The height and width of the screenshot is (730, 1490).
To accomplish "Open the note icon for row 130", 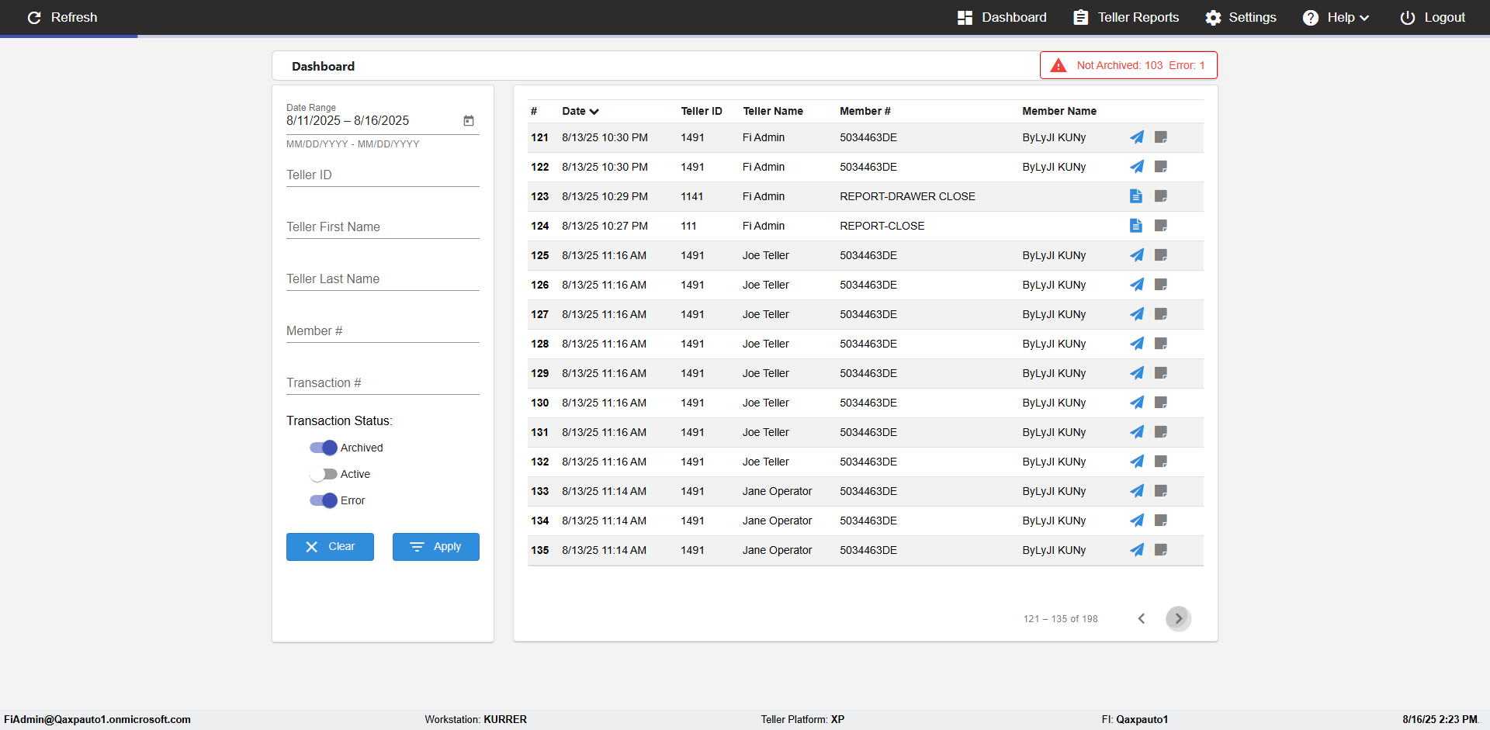I will pos(1161,403).
